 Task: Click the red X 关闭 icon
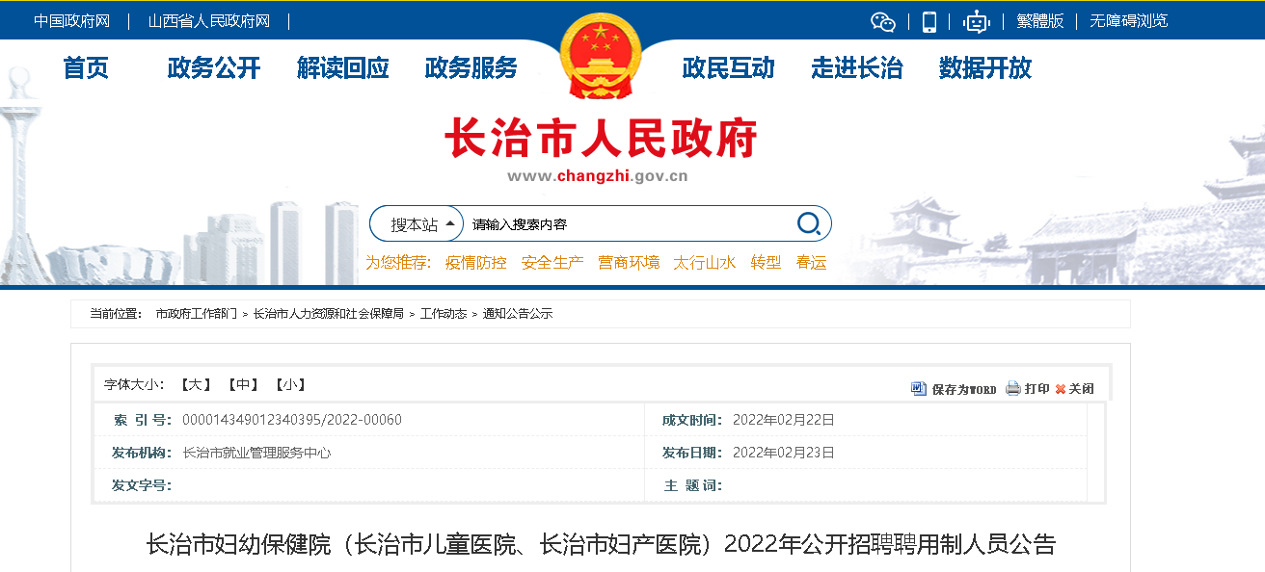(1061, 388)
